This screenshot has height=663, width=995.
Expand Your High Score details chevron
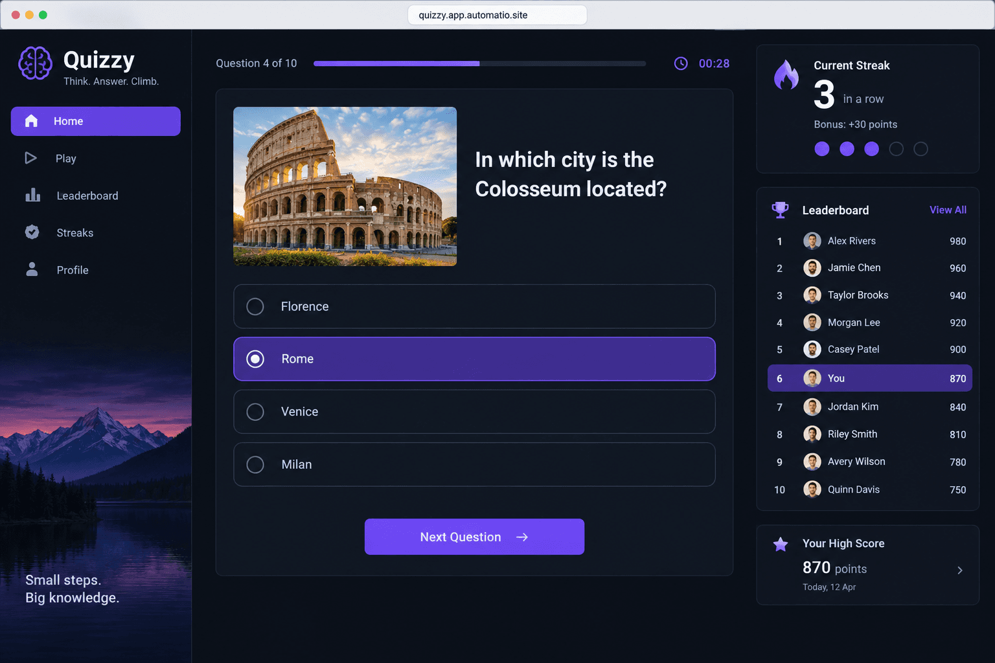click(x=960, y=570)
